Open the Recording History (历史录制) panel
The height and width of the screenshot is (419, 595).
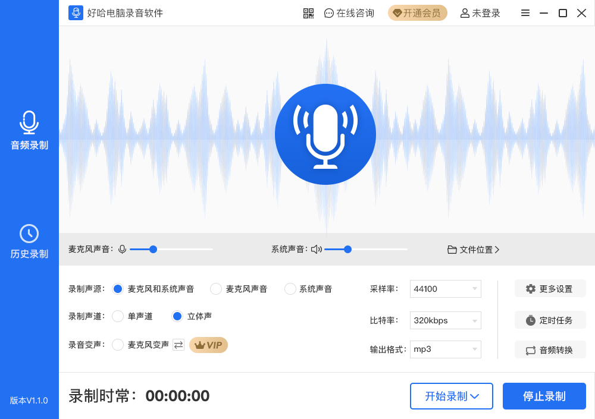tap(28, 241)
